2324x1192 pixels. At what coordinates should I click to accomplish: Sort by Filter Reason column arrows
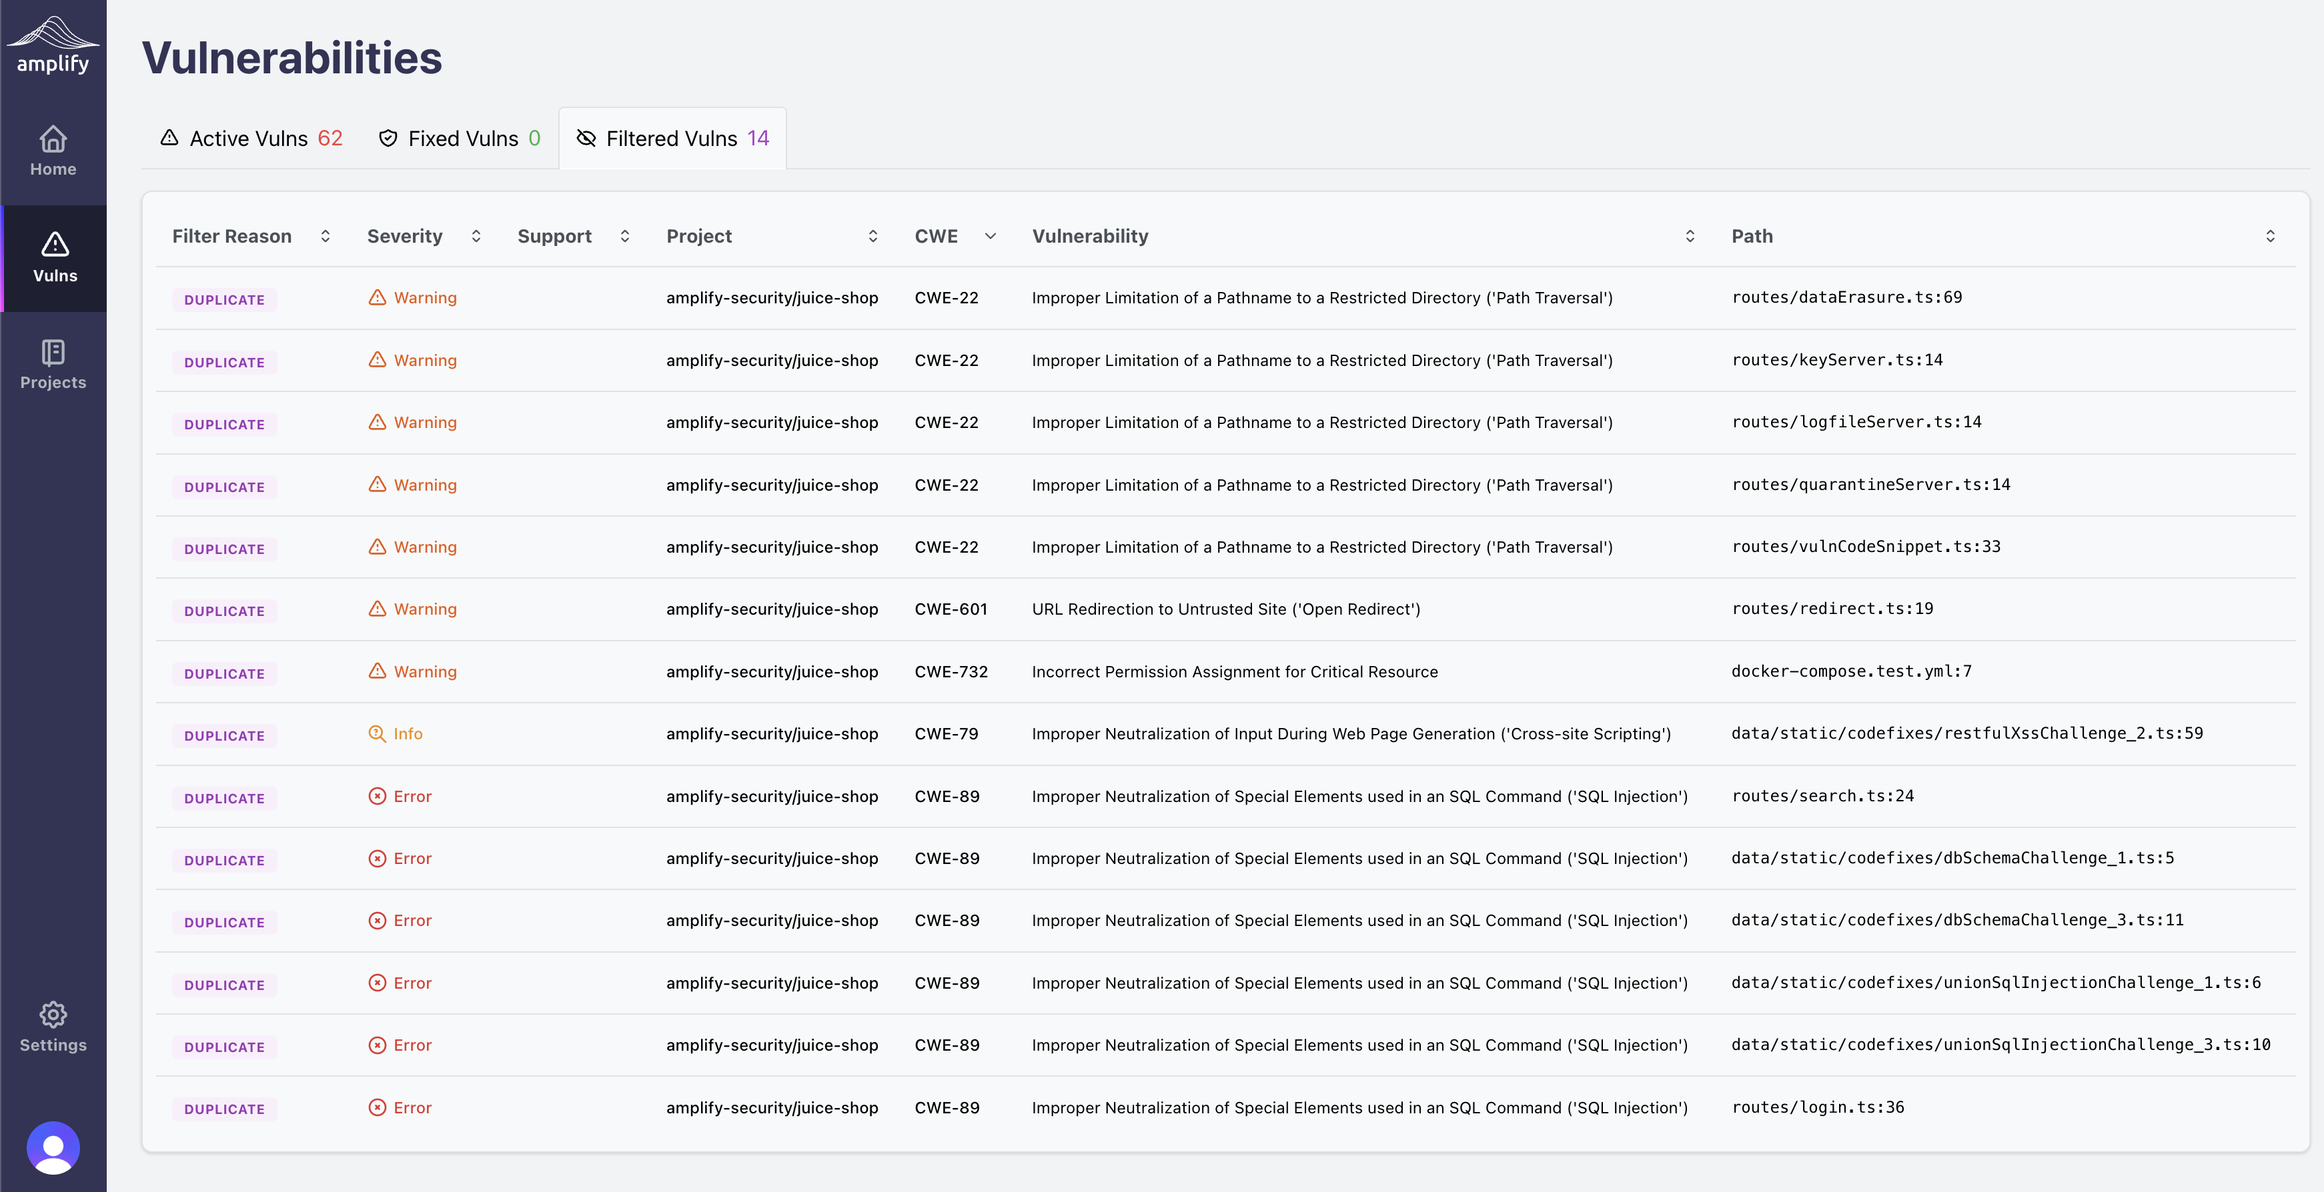coord(326,236)
